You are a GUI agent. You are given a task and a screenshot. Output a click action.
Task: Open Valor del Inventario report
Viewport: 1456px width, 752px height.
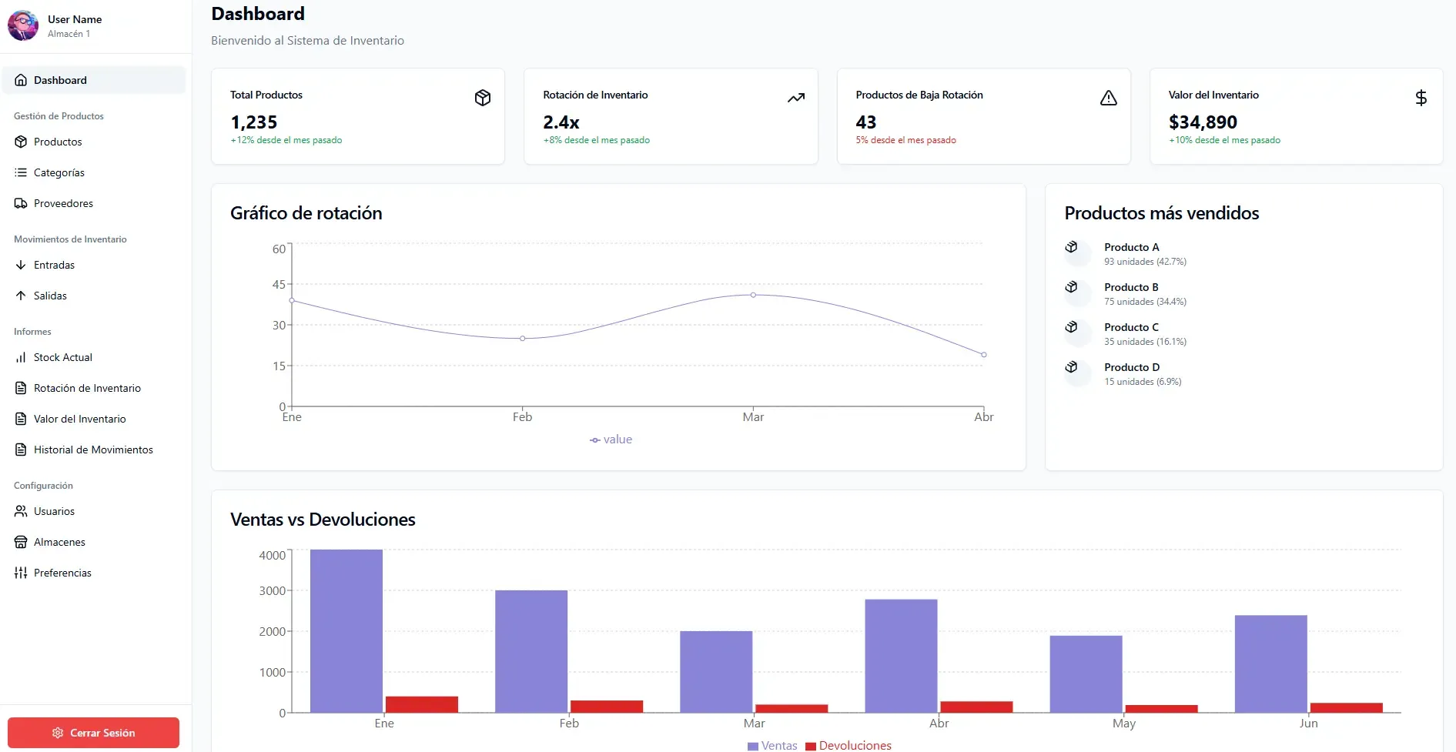pos(79,419)
